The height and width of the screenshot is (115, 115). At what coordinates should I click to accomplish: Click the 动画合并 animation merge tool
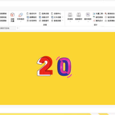pyautogui.click(x=44, y=17)
